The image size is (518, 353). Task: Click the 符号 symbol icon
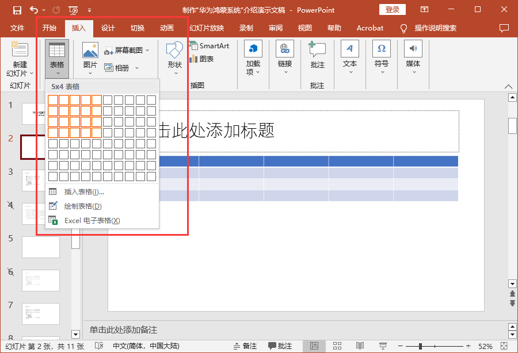pyautogui.click(x=381, y=57)
